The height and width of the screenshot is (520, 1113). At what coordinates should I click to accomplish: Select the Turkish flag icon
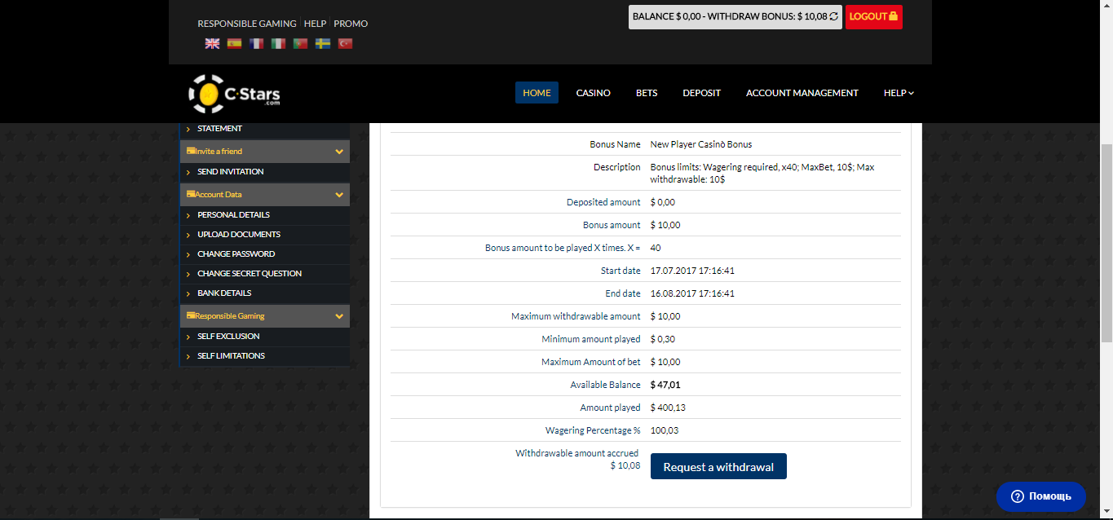pyautogui.click(x=345, y=43)
